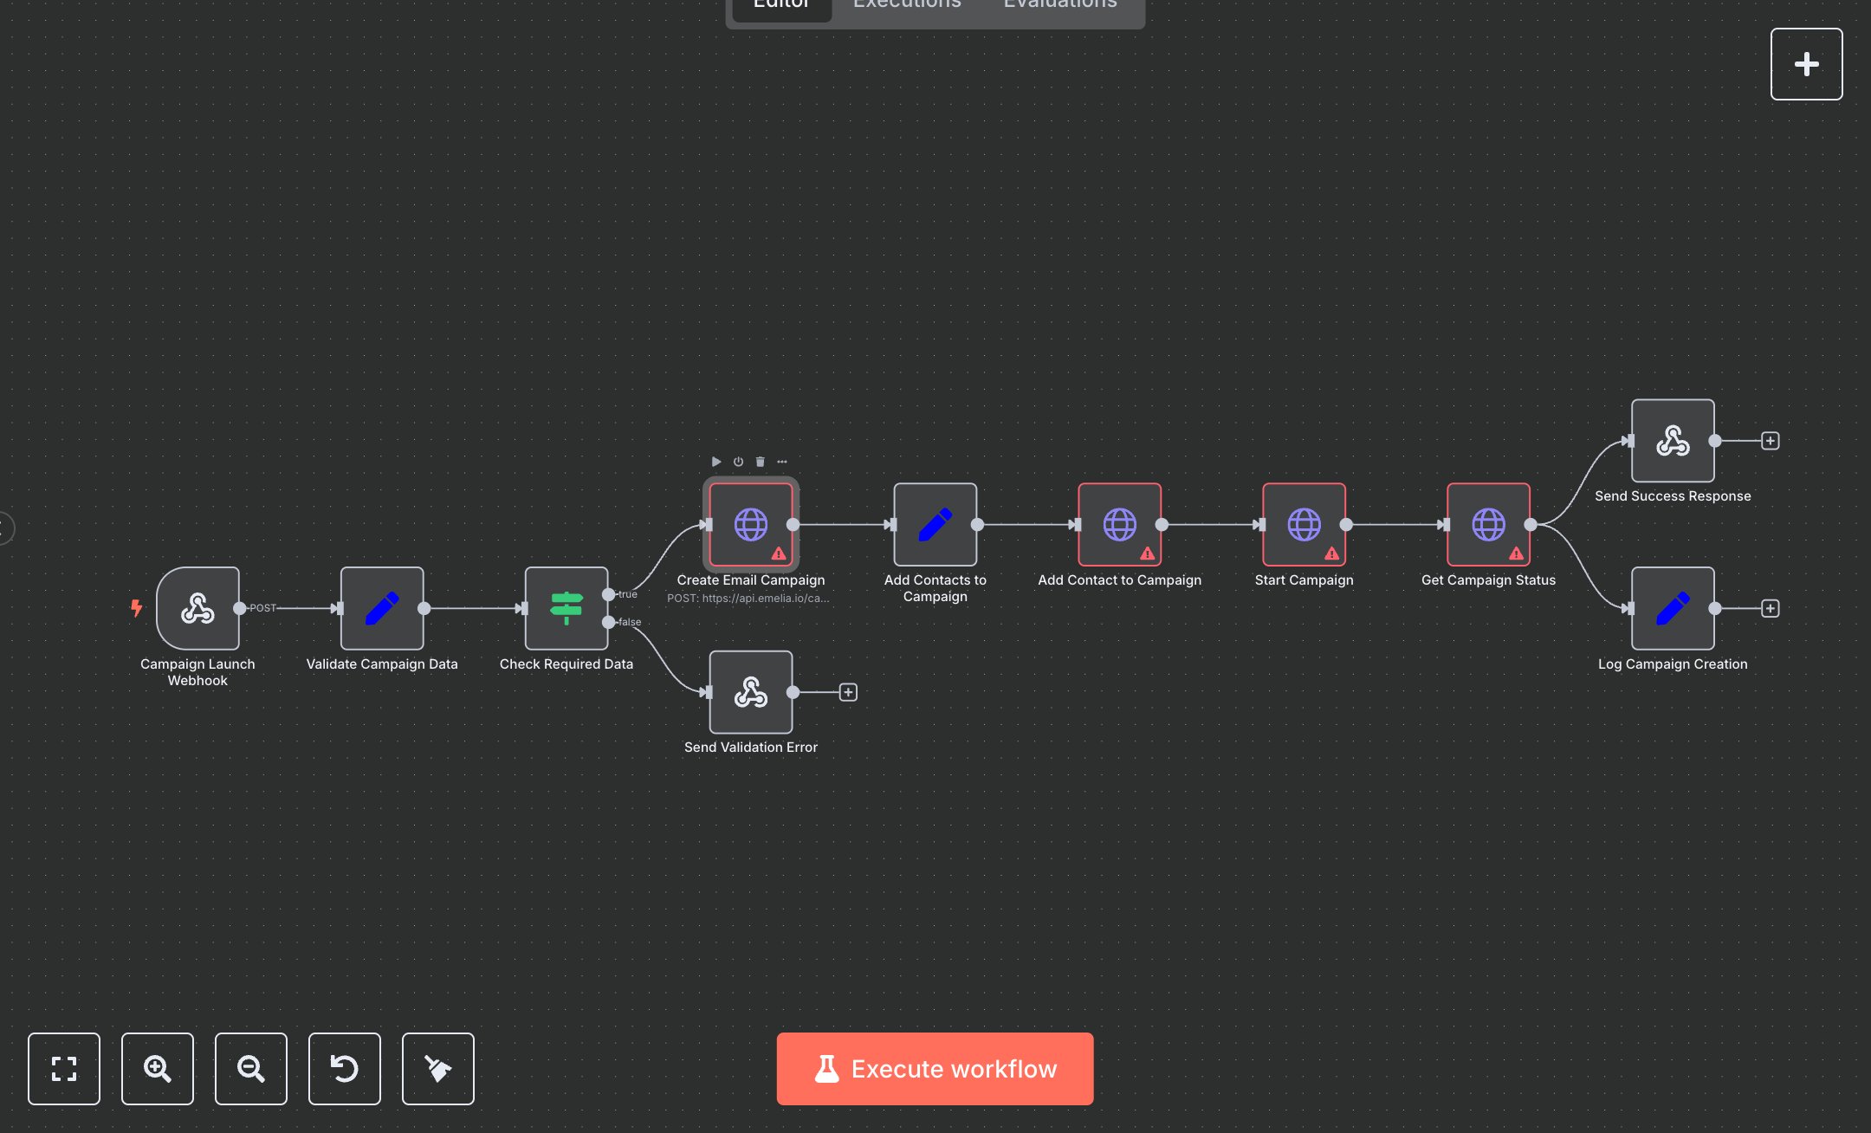1871x1133 pixels.
Task: Fit the workflow to view
Action: coord(63,1069)
